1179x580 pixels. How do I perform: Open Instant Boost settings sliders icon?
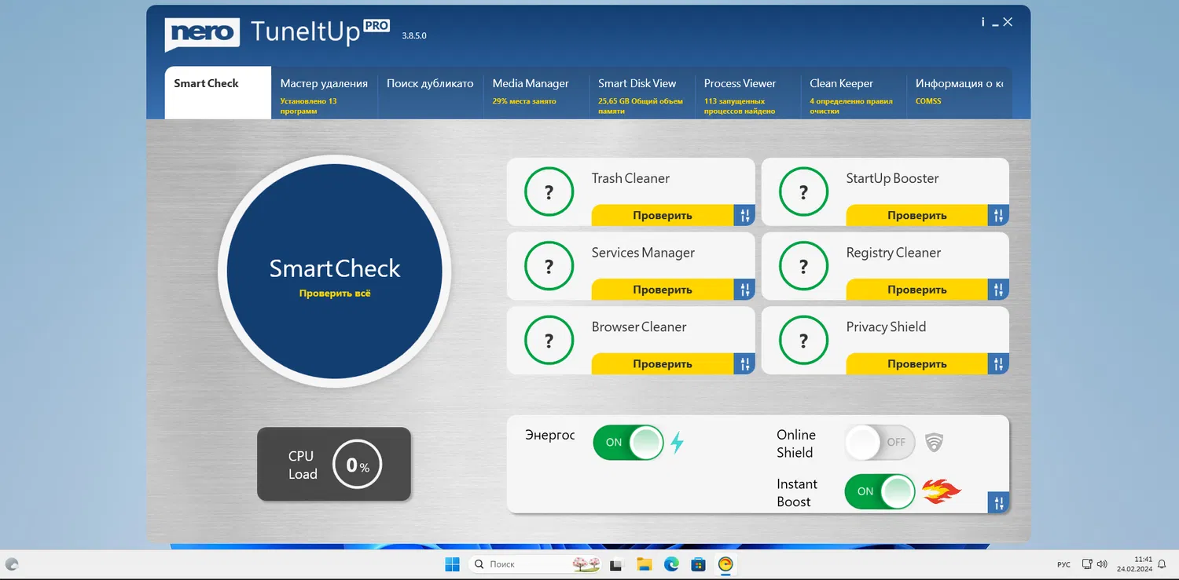[998, 502]
